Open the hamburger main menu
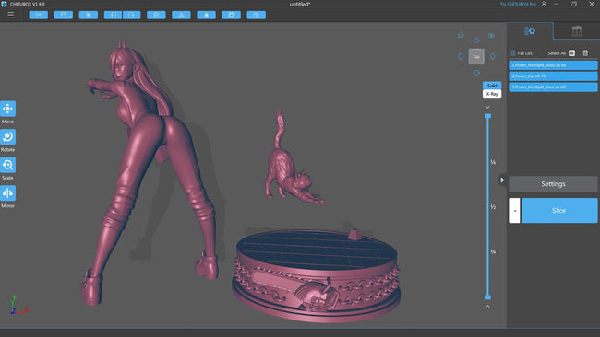 (x=11, y=15)
